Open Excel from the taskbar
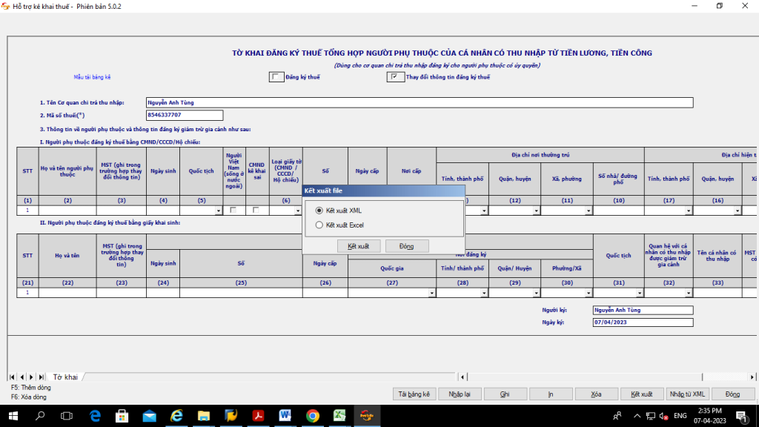This screenshot has width=759, height=427. click(x=339, y=416)
